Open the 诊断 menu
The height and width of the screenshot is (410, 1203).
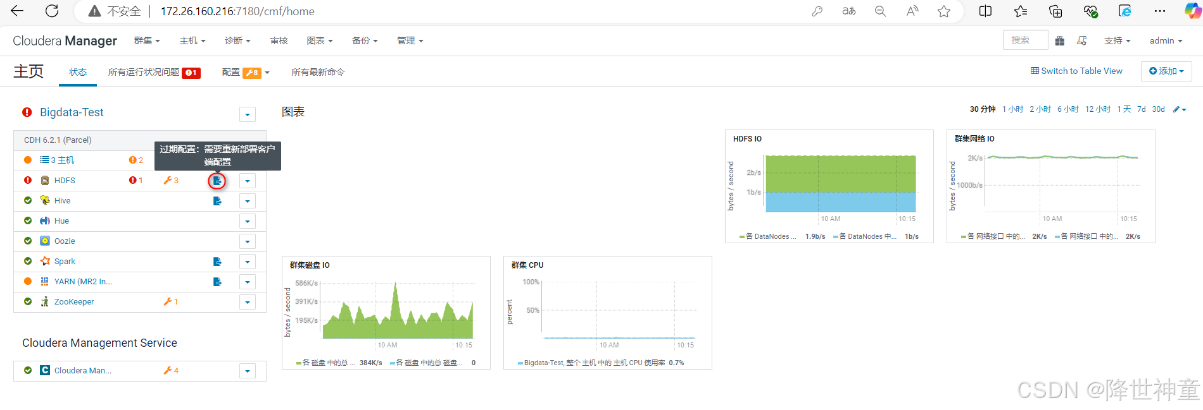pyautogui.click(x=237, y=40)
